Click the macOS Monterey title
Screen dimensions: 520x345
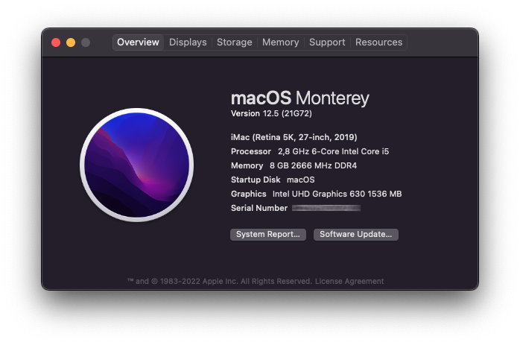tap(299, 98)
